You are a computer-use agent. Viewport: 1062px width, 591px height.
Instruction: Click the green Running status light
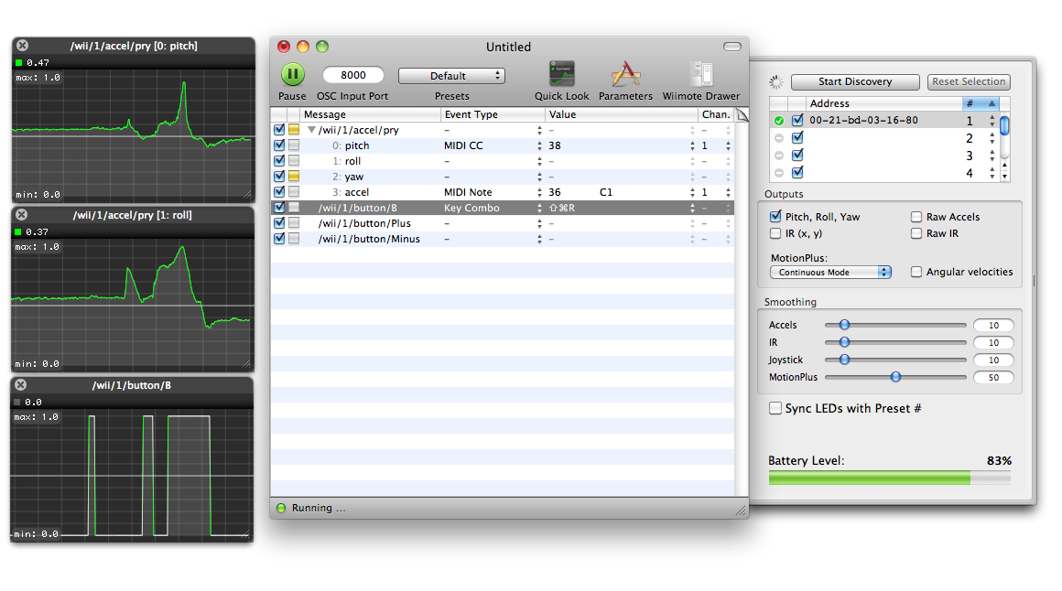pos(281,508)
